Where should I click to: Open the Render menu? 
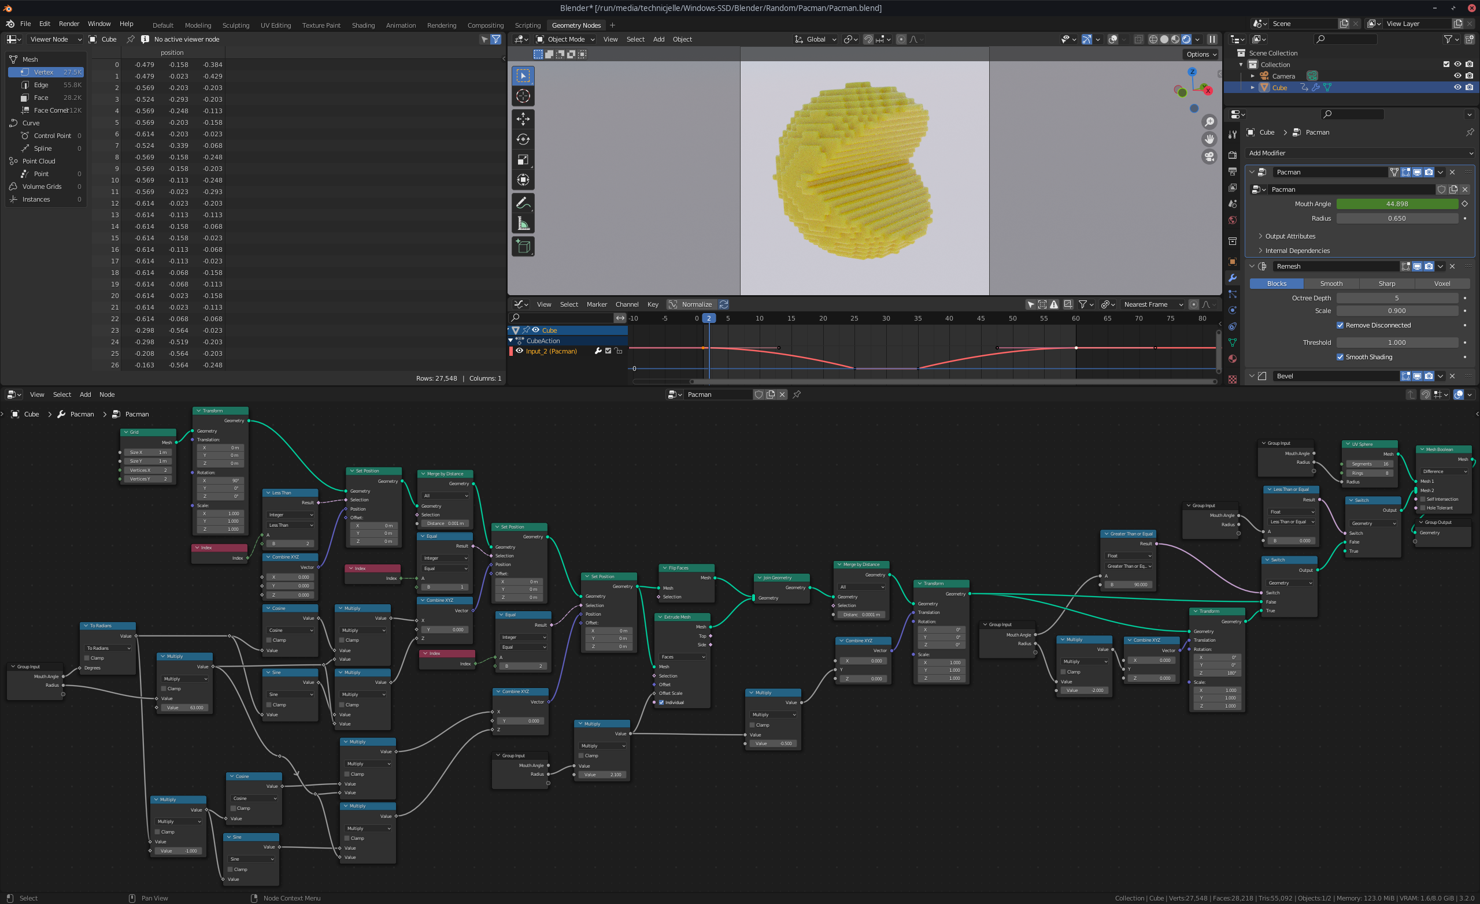(x=69, y=24)
